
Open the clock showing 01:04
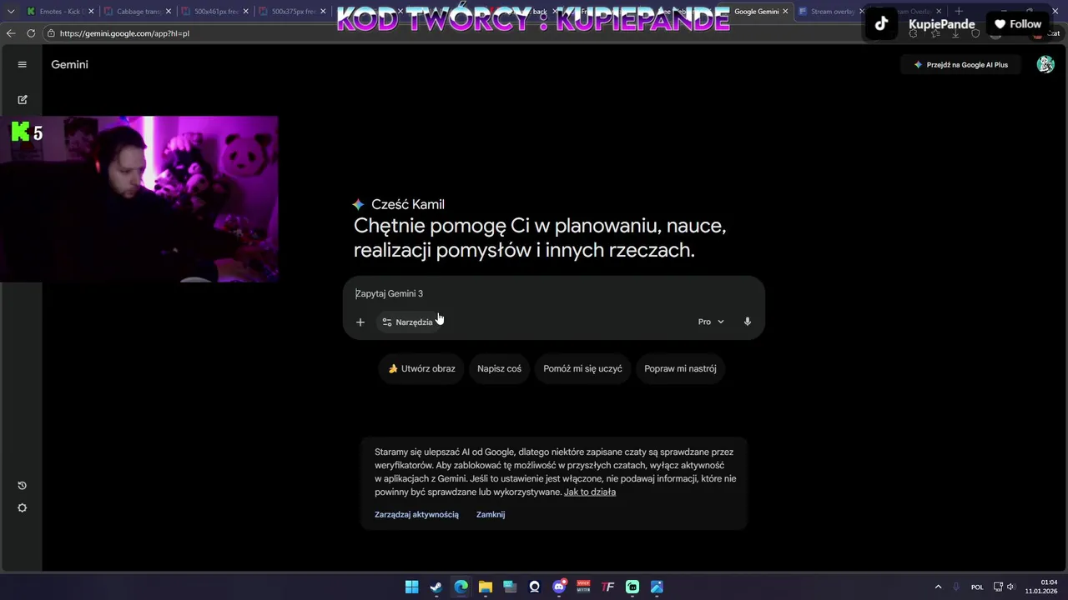tap(1041, 587)
